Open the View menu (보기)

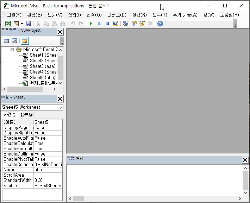click(x=55, y=15)
